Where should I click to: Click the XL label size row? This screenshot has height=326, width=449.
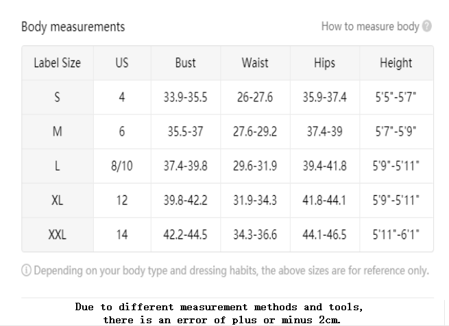[x=228, y=201]
